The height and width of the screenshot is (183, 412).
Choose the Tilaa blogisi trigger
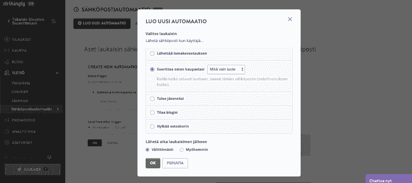pyautogui.click(x=152, y=112)
